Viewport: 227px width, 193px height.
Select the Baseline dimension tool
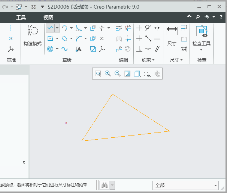click(184, 39)
